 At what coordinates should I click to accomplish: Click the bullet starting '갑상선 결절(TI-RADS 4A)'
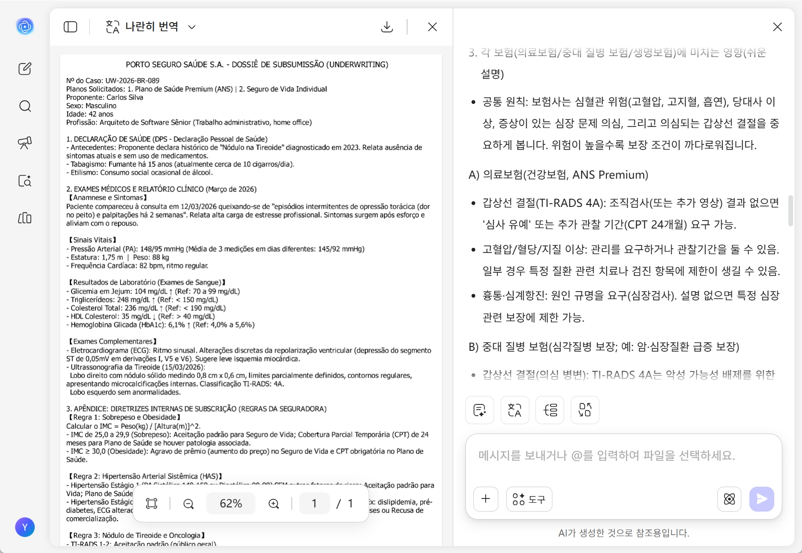pos(631,213)
